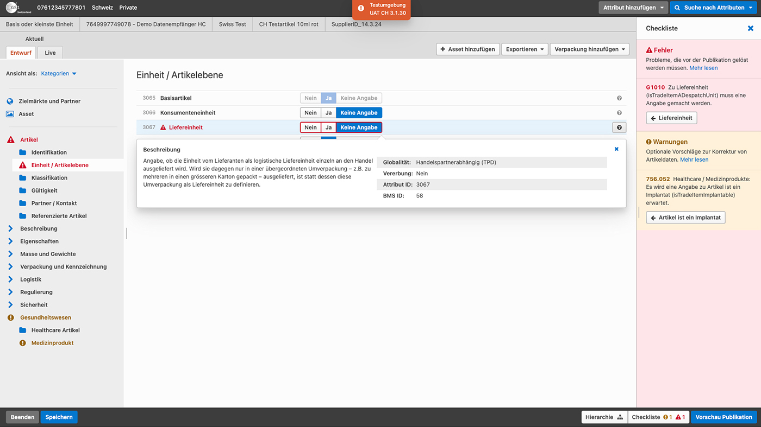Set Konsumenteneinheit to Nein
Image resolution: width=761 pixels, height=427 pixels.
point(310,113)
